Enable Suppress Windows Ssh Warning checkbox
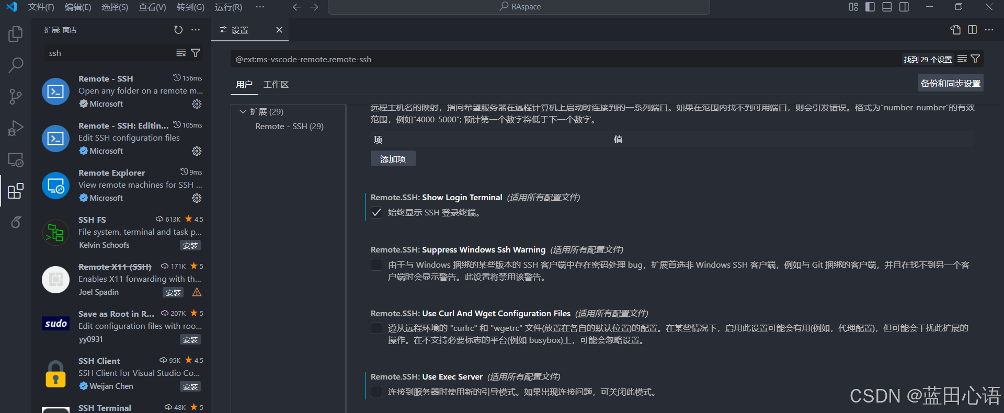The width and height of the screenshot is (1004, 413). click(376, 265)
